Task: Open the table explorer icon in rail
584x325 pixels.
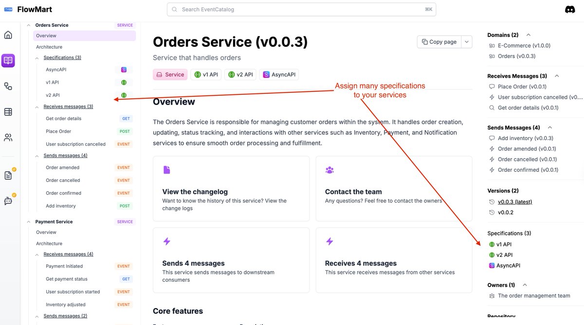Action: point(8,112)
